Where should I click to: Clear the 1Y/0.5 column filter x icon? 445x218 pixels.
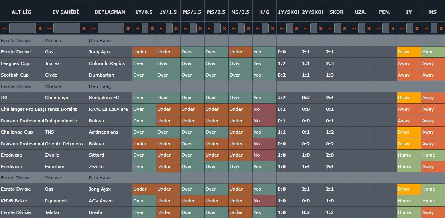click(x=152, y=29)
